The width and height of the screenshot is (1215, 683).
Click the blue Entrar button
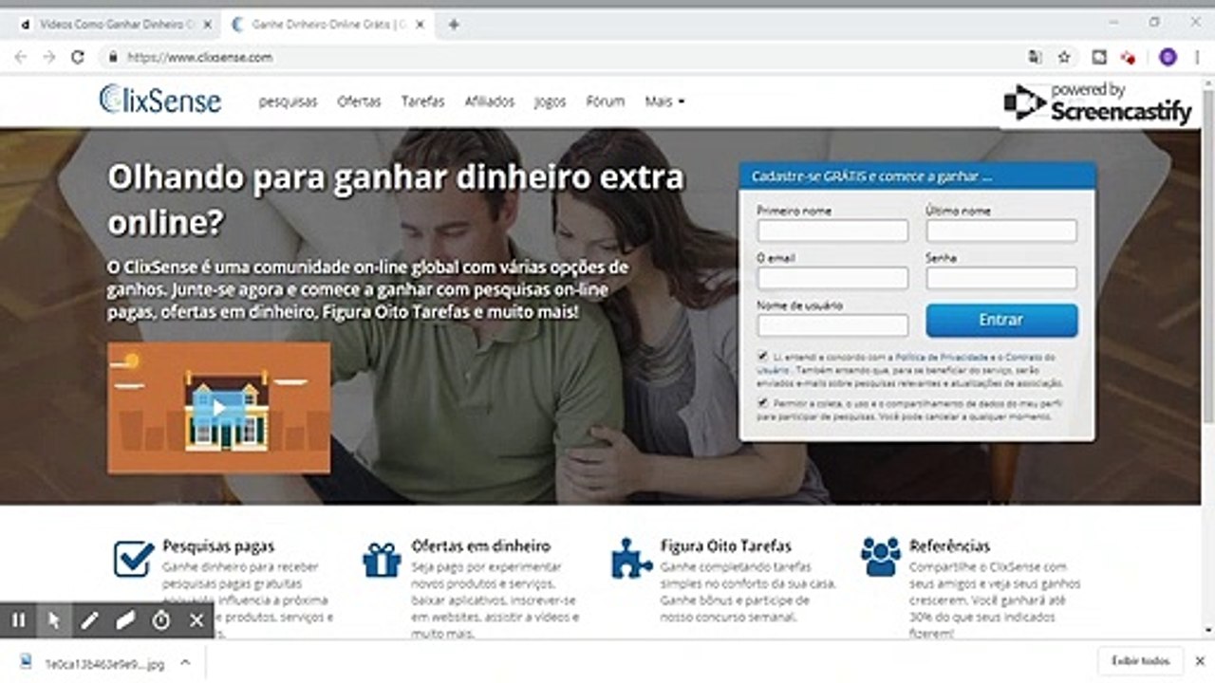point(1001,321)
